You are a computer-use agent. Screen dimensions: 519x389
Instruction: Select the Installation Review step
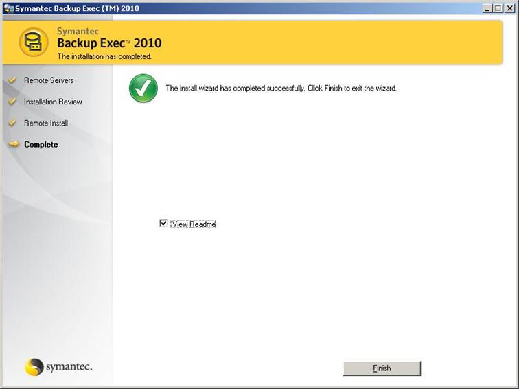tap(53, 102)
